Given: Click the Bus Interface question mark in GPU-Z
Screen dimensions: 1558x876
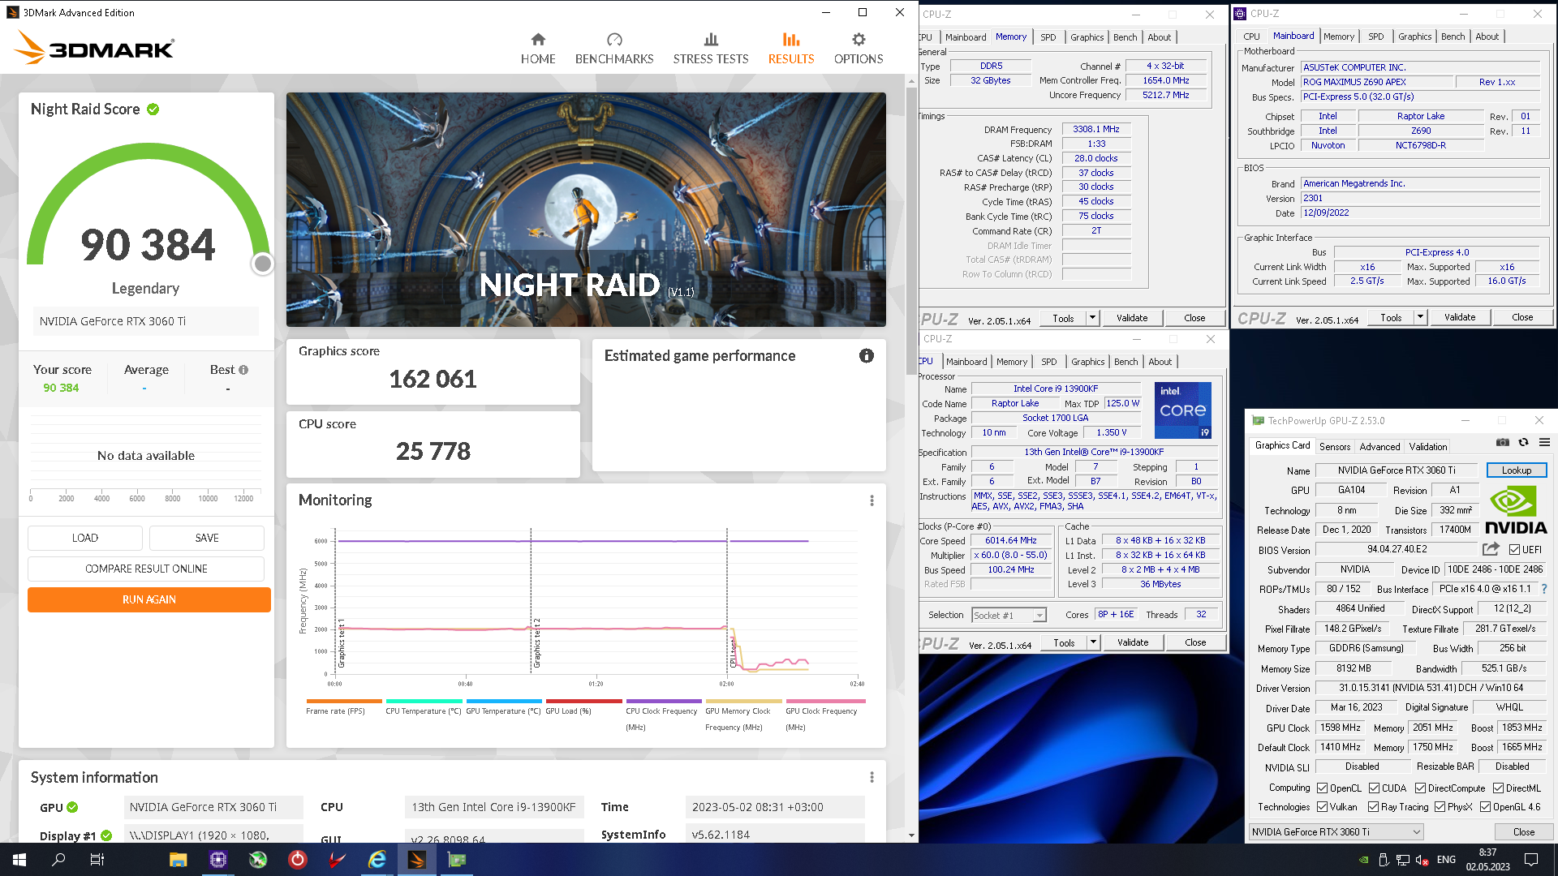Looking at the screenshot, I should click(x=1543, y=589).
